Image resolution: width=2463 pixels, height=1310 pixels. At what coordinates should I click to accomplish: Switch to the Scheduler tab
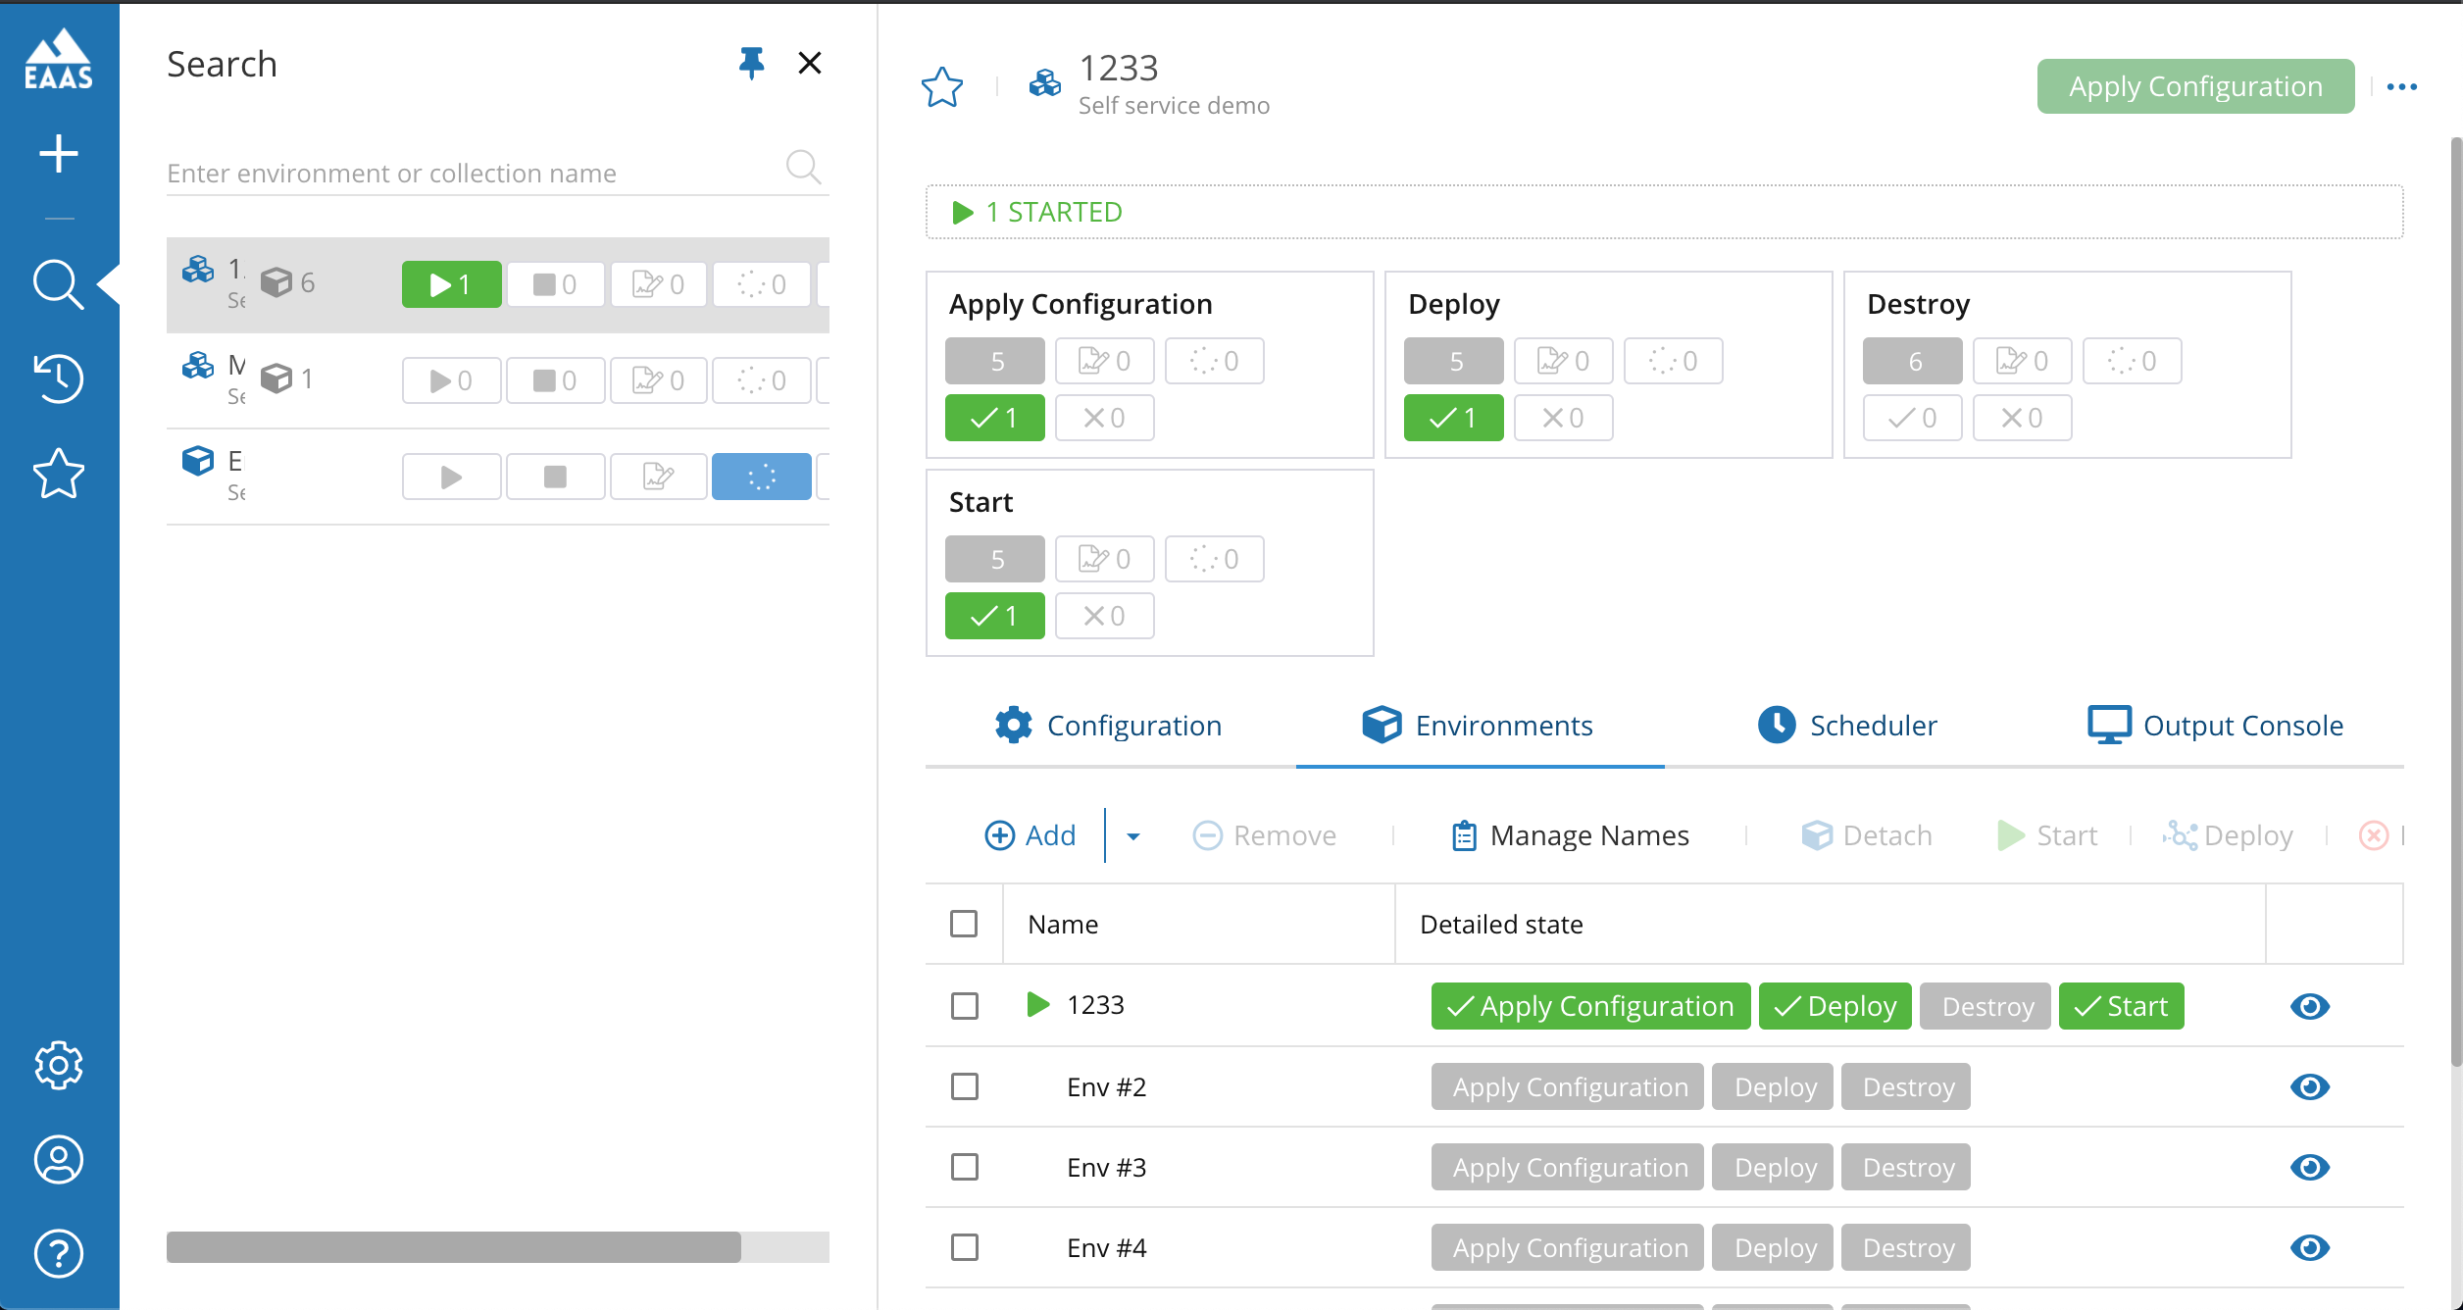click(x=1847, y=726)
